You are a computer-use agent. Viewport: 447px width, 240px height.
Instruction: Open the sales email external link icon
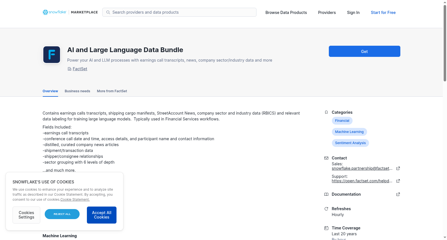coord(398,168)
